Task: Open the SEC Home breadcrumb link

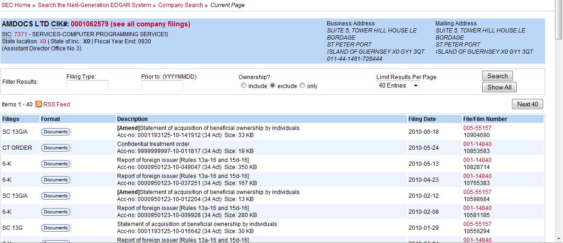Action: tap(16, 5)
